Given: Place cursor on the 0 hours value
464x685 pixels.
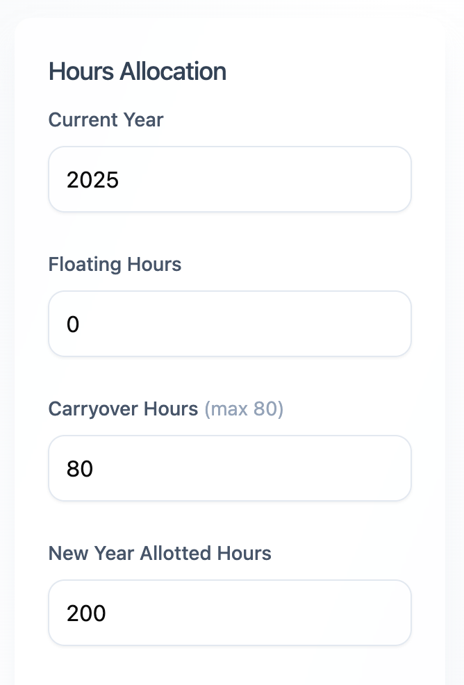Looking at the screenshot, I should pos(73,324).
